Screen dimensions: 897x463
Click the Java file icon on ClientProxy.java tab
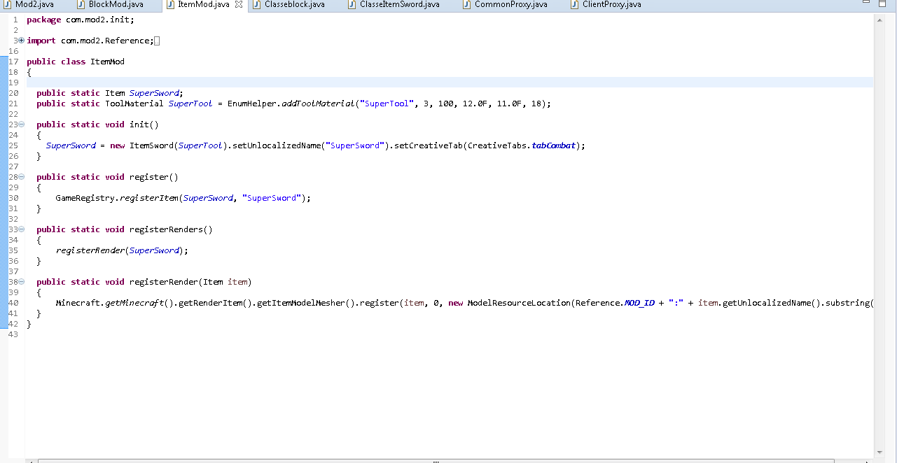click(x=576, y=4)
